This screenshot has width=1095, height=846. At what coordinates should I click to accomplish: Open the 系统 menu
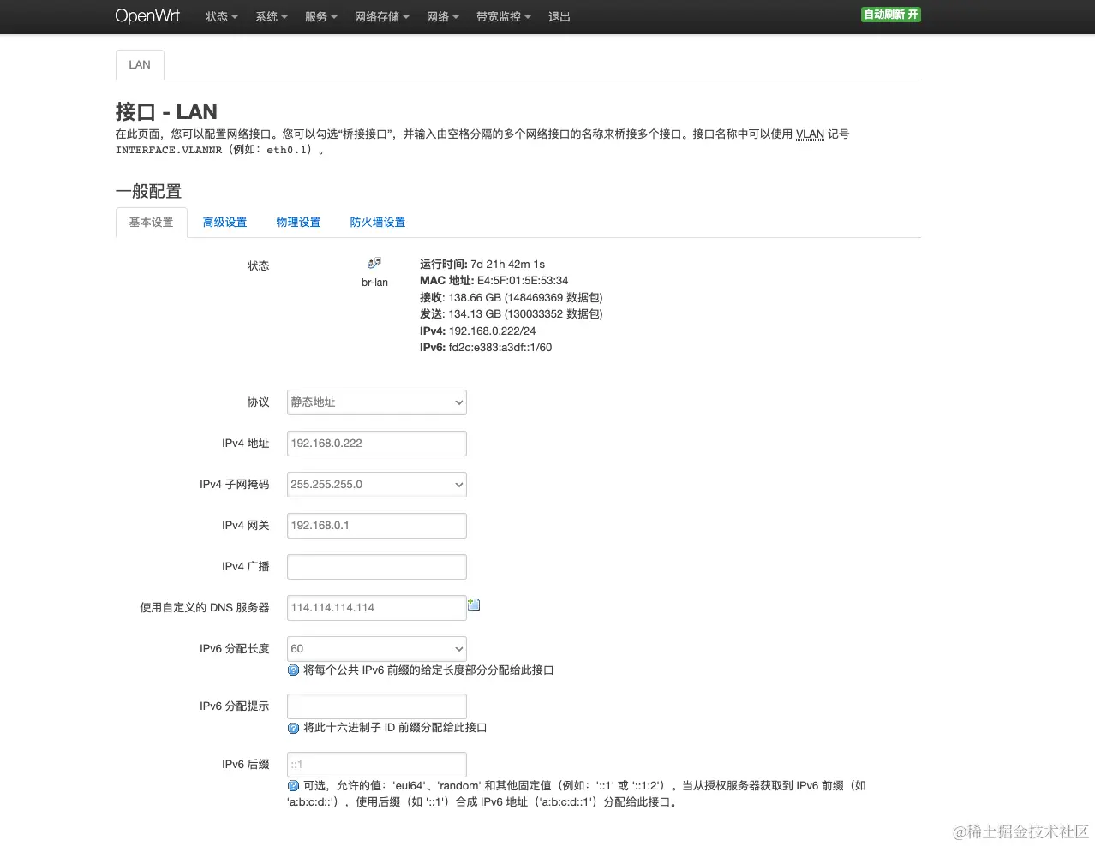[x=271, y=16]
